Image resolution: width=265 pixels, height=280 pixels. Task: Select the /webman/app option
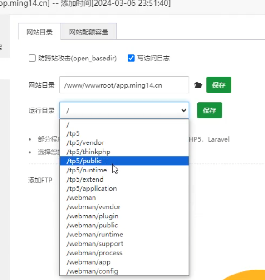[124, 262]
